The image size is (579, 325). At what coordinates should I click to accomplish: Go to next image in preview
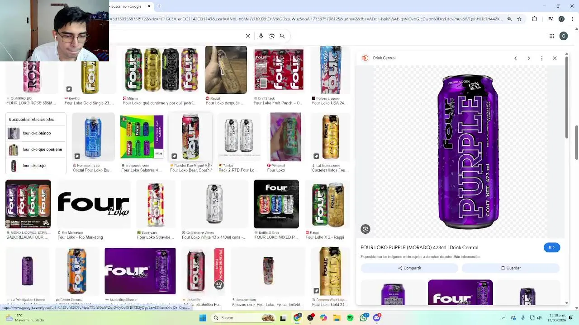pos(528,58)
